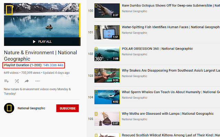This screenshot has width=220, height=137.
Task: Click the channel name under the Sperm Whales video
Action: pyautogui.click(x=134, y=98)
